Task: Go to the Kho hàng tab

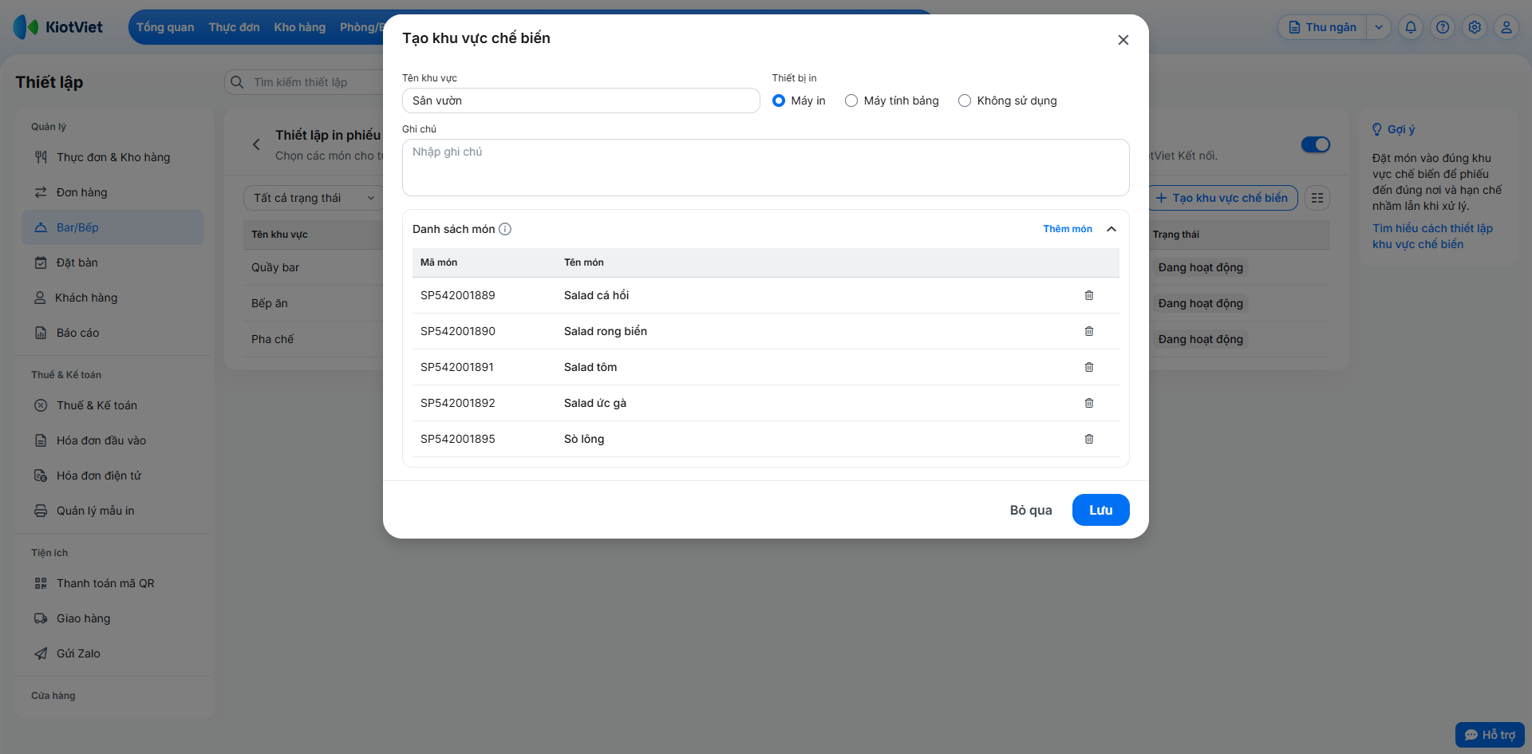Action: tap(300, 27)
